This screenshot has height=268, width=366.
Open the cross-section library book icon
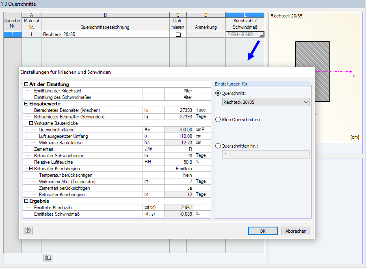coord(48,258)
